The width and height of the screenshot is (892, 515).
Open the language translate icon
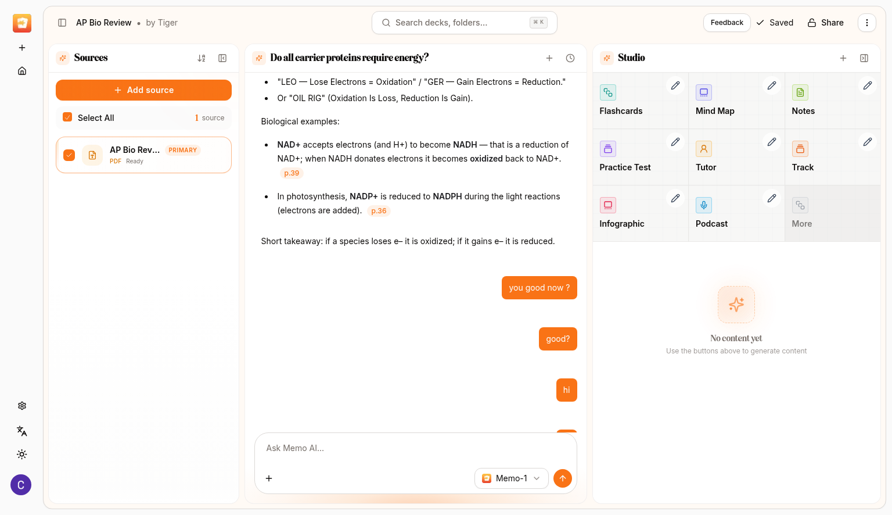coord(22,431)
